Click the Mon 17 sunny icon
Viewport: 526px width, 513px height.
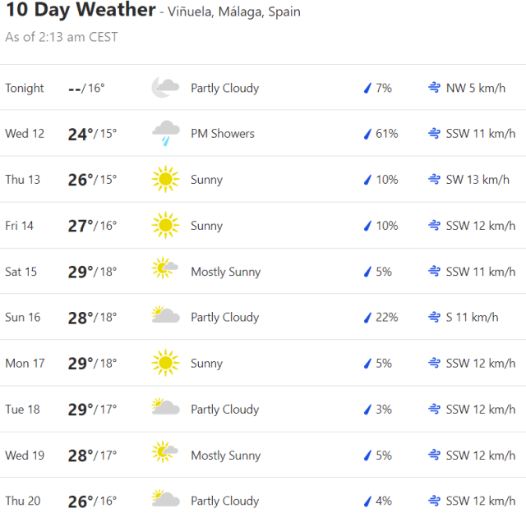pyautogui.click(x=165, y=363)
